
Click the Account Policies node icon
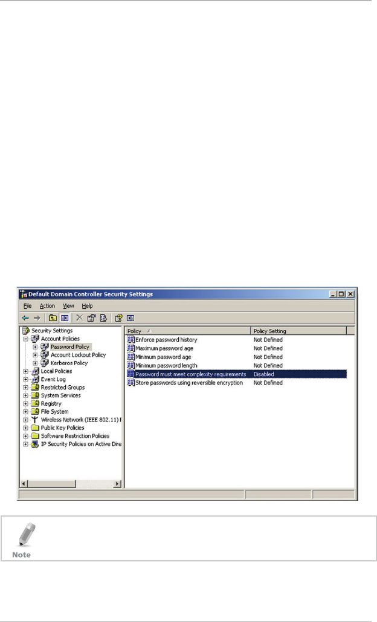(x=35, y=339)
